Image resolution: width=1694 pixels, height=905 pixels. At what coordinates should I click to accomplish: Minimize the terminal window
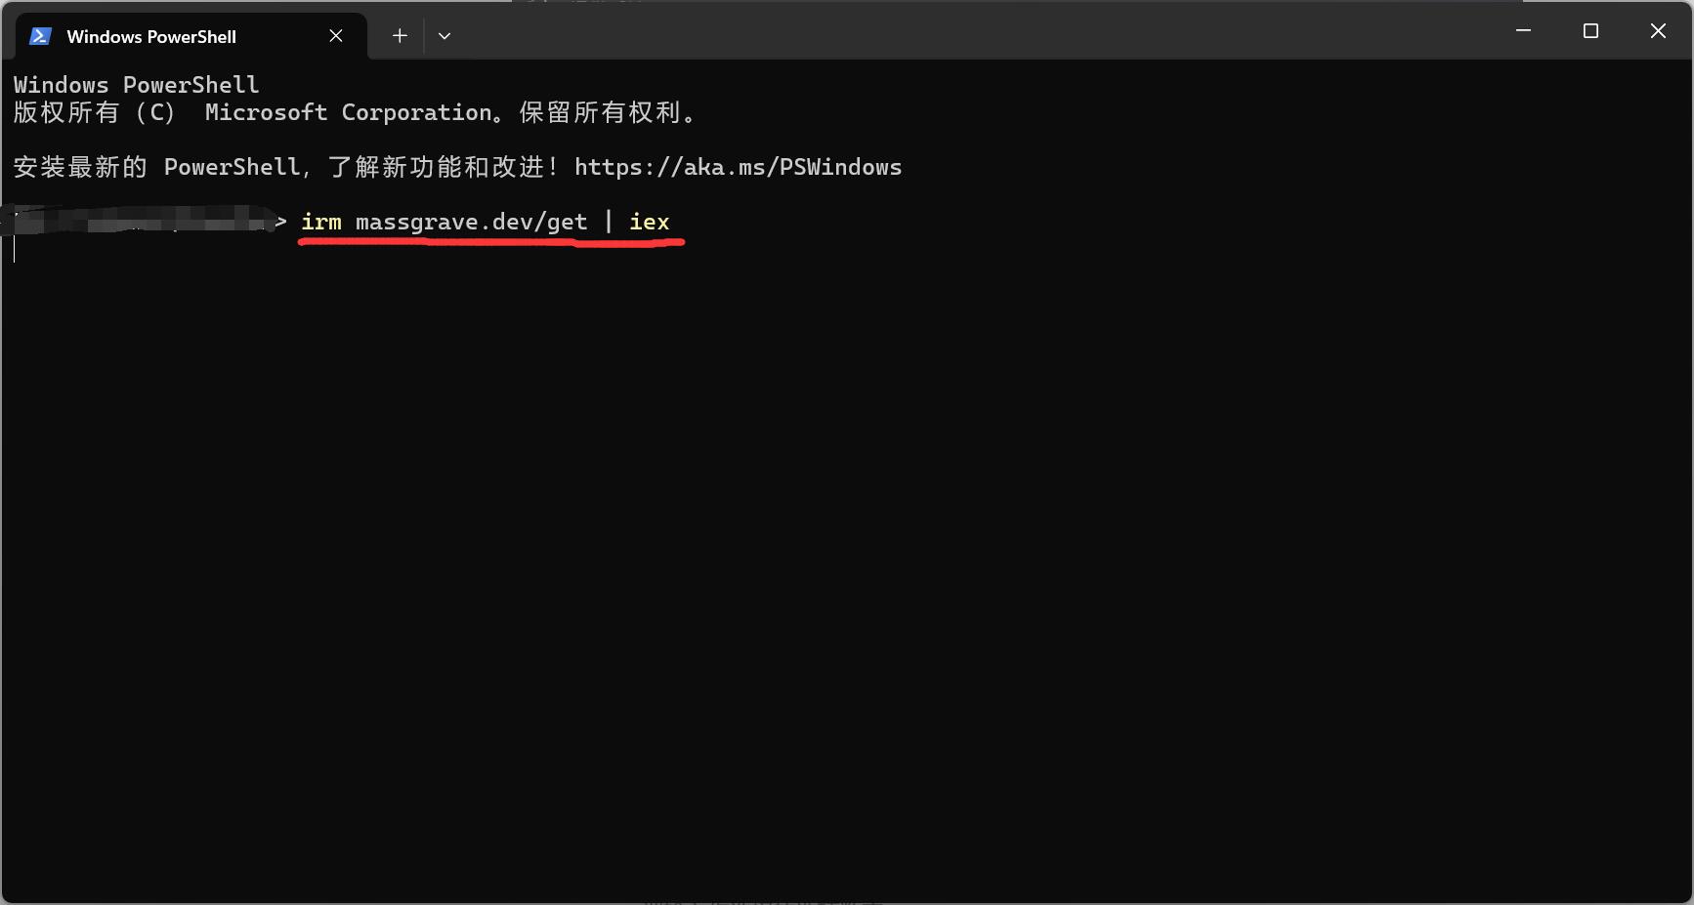tap(1523, 31)
